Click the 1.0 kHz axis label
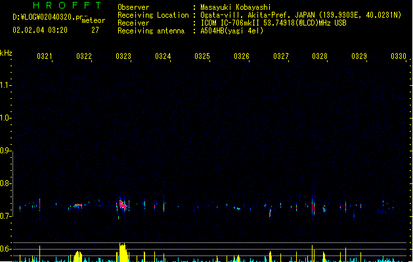Viewport: 413px width, 262px height. pyautogui.click(x=5, y=118)
